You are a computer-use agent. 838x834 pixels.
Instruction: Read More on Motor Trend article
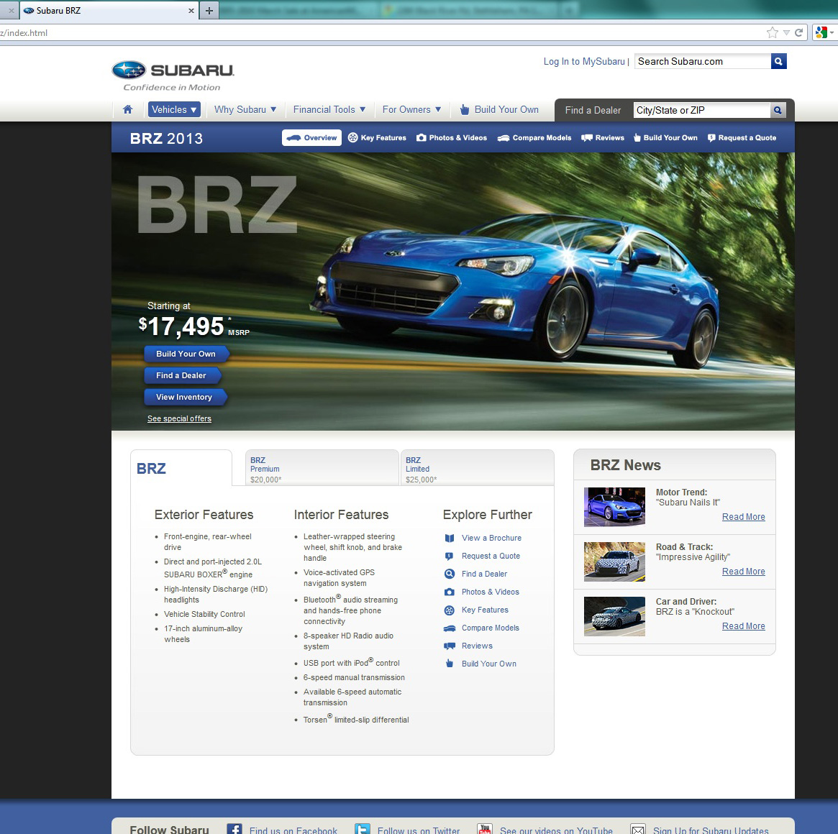(743, 517)
